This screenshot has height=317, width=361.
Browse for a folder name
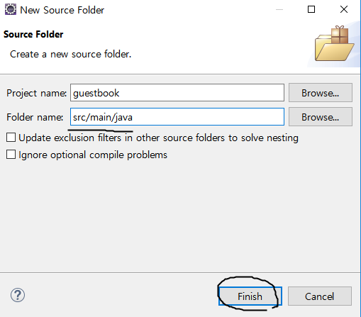(x=321, y=117)
